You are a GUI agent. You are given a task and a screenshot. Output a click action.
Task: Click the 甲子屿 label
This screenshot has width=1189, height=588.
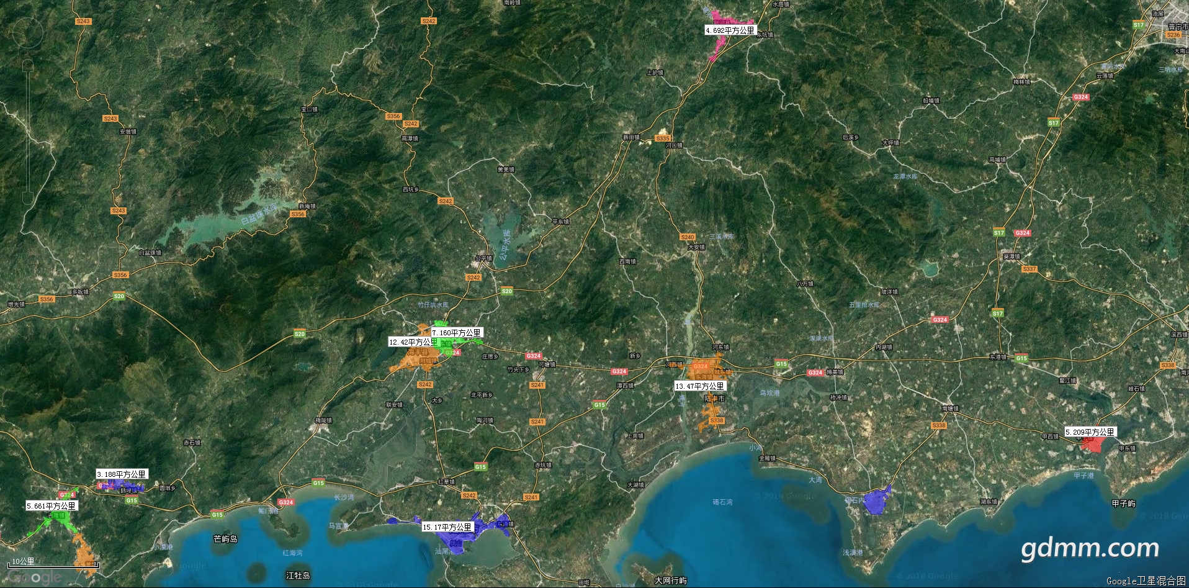(1123, 504)
